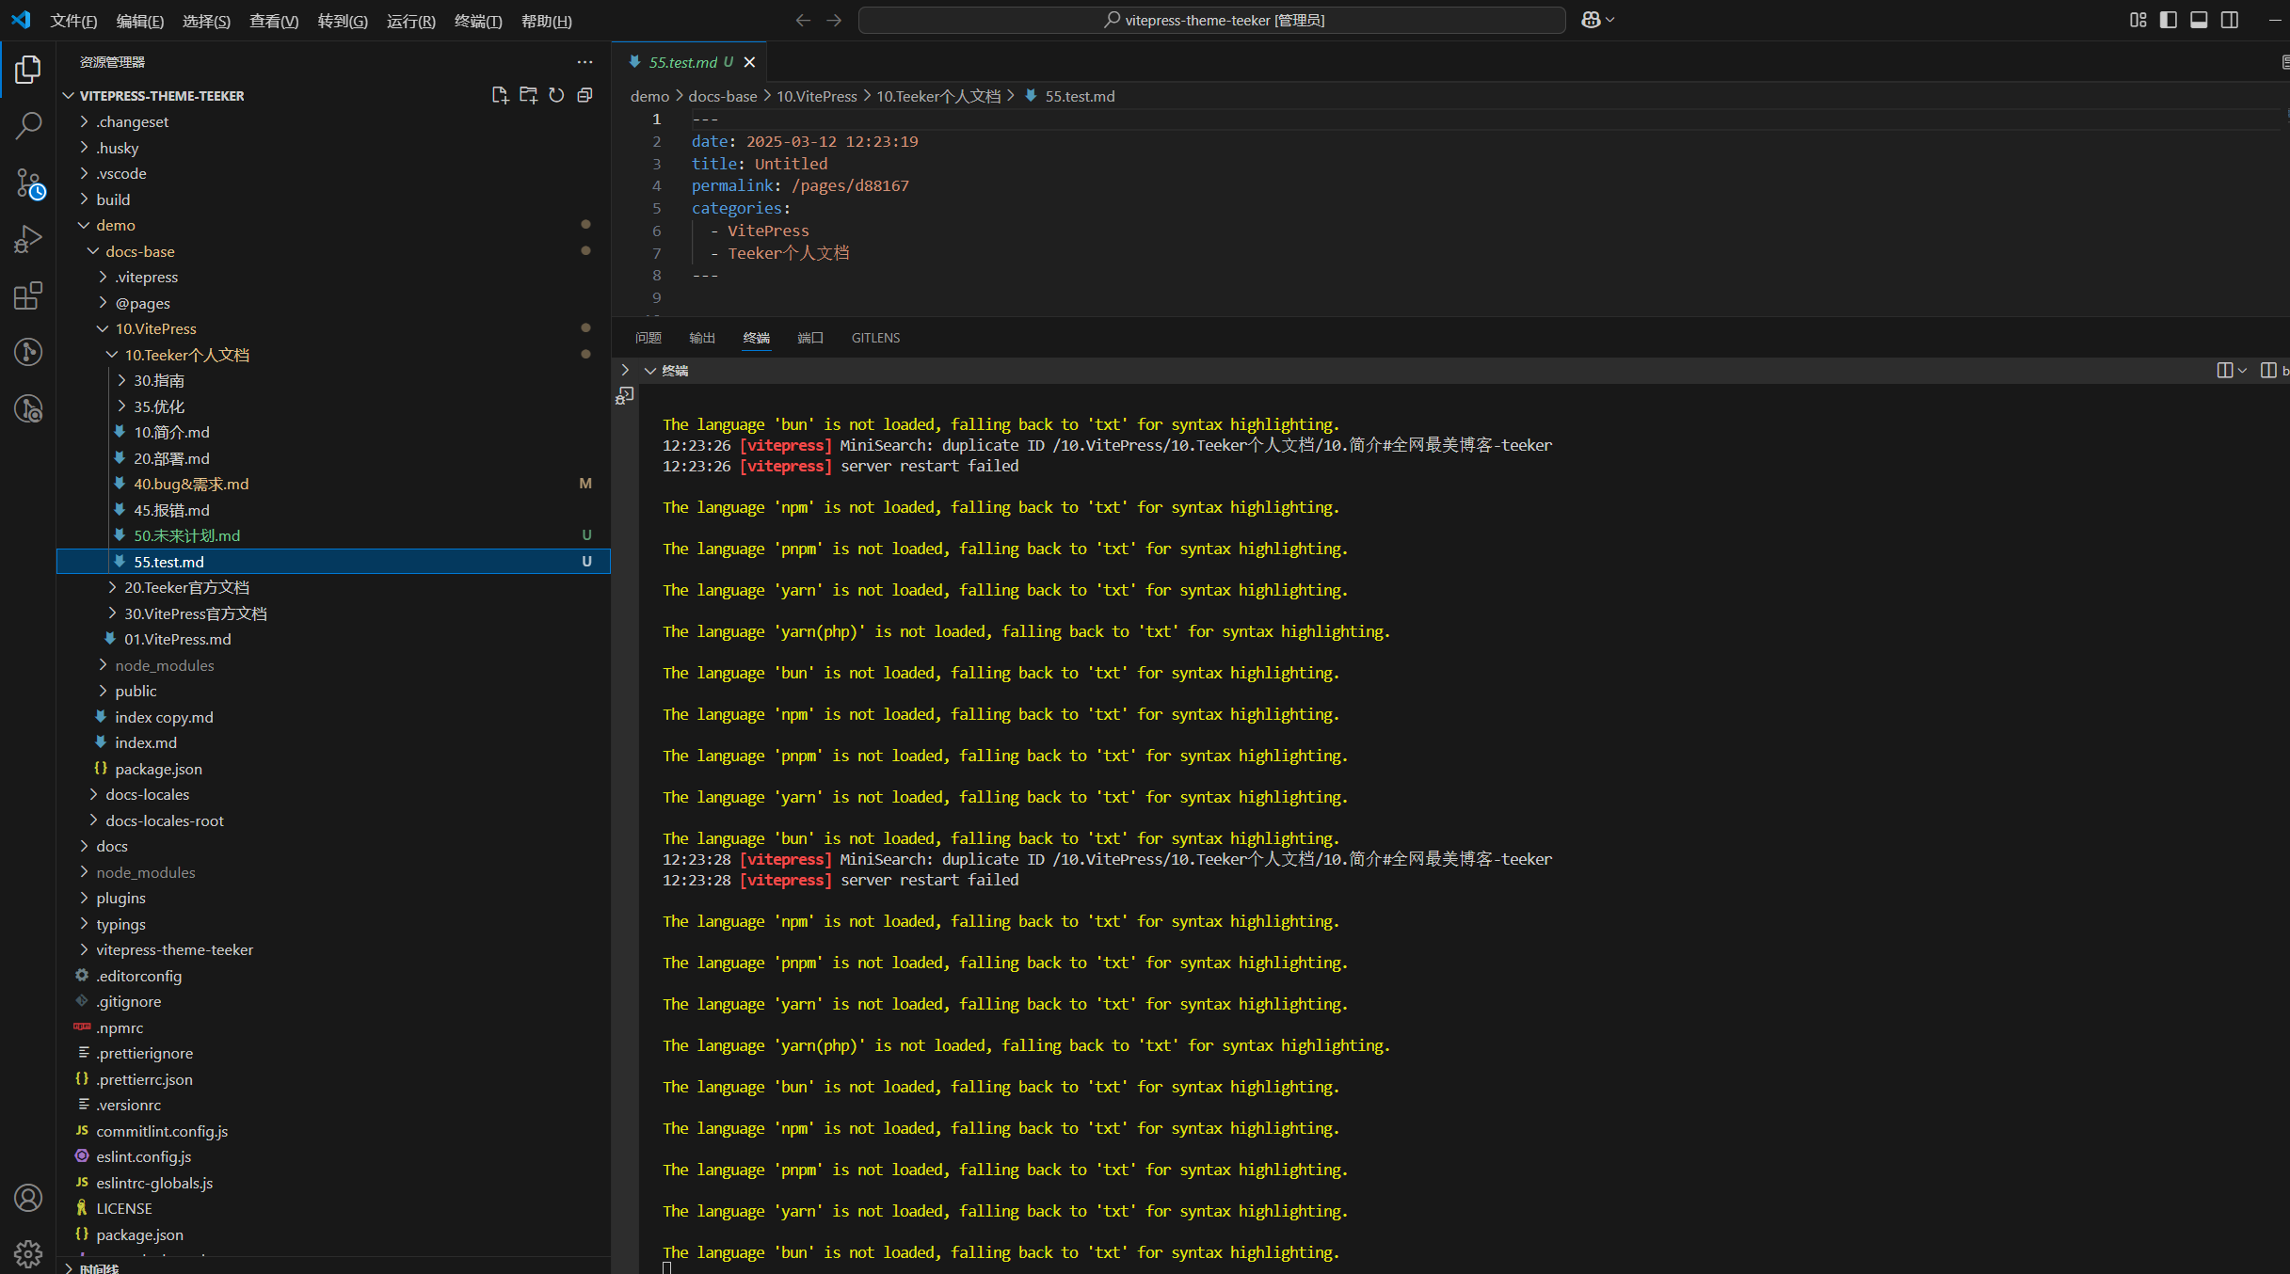The width and height of the screenshot is (2290, 1274).
Task: Open 01.VitePress.md file
Action: tap(178, 639)
